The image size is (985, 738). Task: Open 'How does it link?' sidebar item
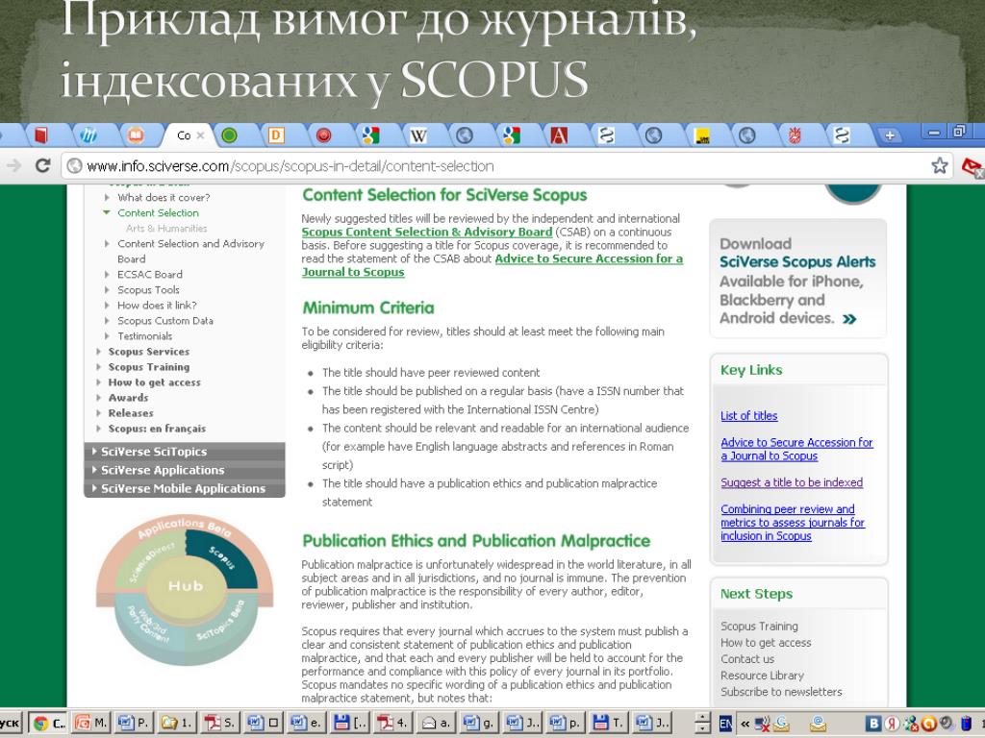pos(157,305)
